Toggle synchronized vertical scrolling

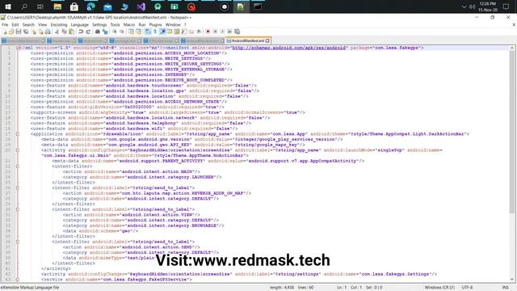131,32
